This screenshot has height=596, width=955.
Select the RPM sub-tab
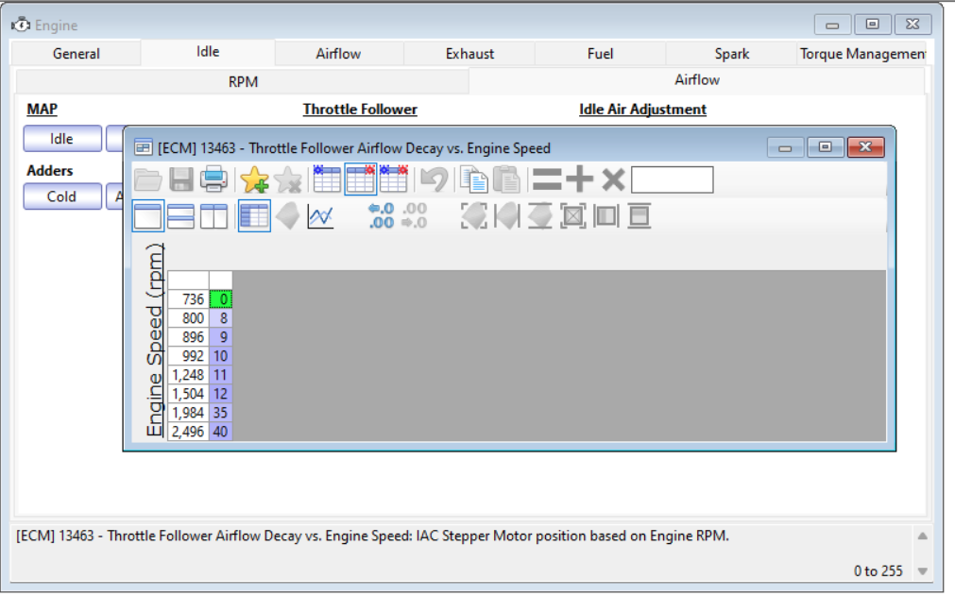[243, 81]
